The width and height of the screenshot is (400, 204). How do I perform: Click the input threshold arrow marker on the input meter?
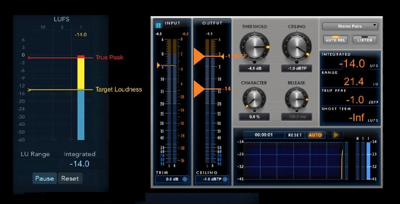pyautogui.click(x=159, y=65)
